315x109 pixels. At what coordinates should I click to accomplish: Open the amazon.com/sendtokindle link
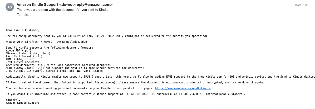(183, 88)
